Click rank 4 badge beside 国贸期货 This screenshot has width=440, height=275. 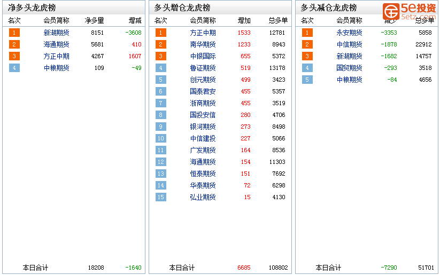point(307,68)
